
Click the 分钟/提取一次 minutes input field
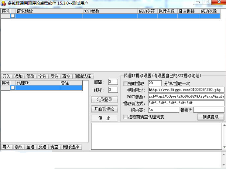pos(155,83)
